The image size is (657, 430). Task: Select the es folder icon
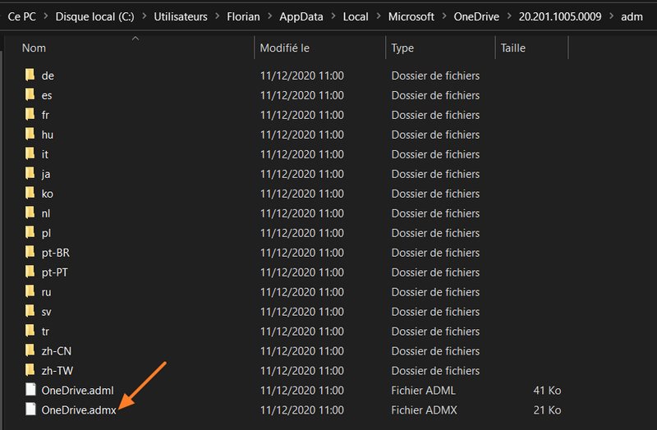pos(30,94)
